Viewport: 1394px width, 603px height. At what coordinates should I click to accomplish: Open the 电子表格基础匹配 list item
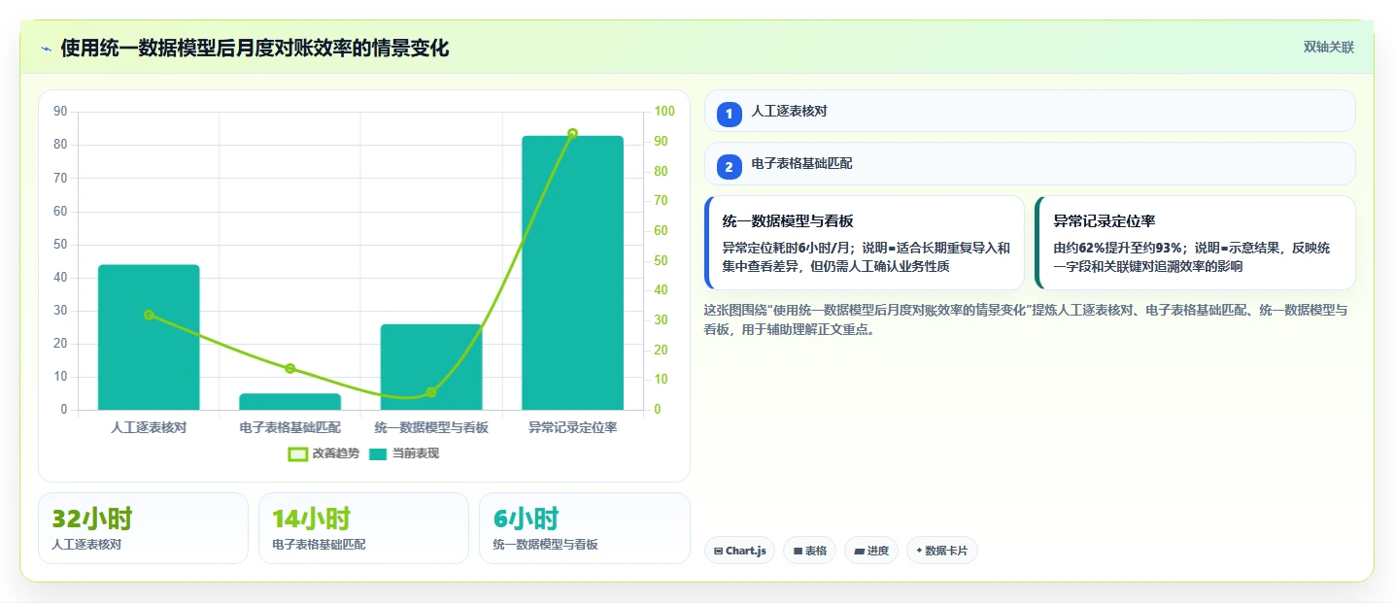coord(1030,164)
